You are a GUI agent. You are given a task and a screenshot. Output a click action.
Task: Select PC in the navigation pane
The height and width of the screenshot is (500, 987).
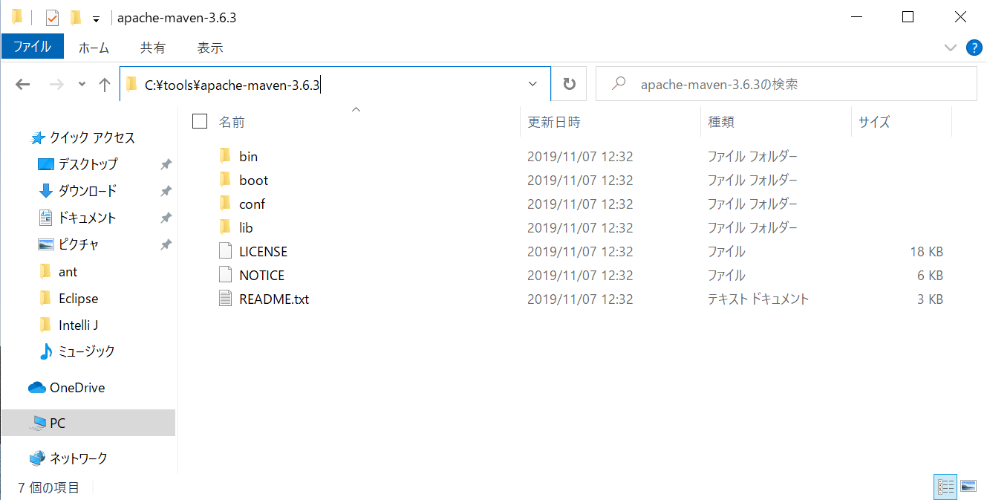[x=88, y=423]
